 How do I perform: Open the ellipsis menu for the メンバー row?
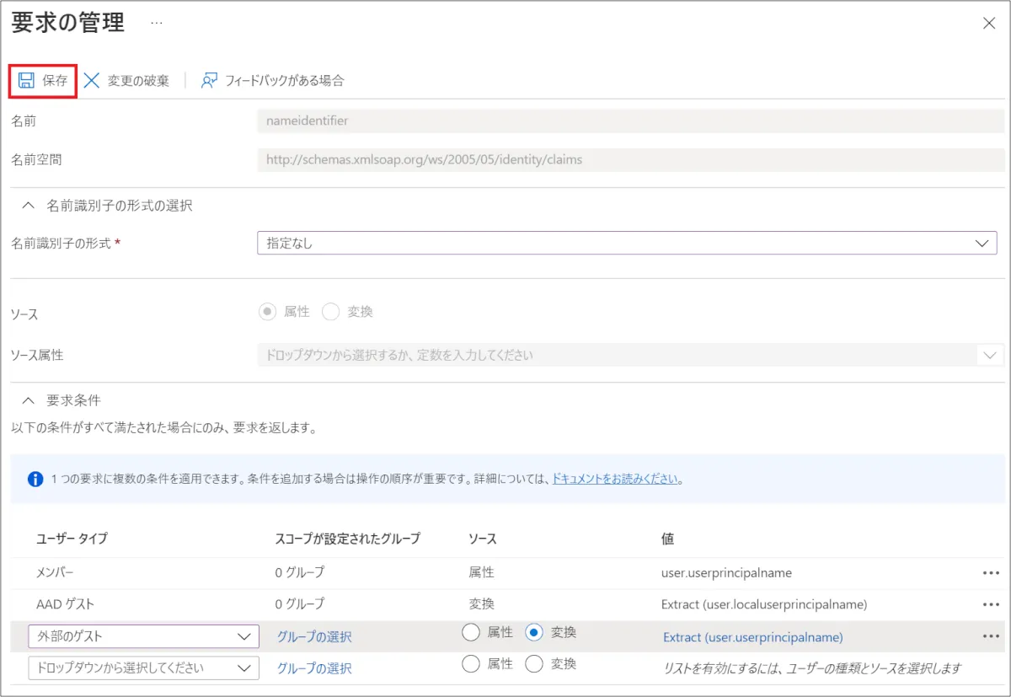click(990, 573)
